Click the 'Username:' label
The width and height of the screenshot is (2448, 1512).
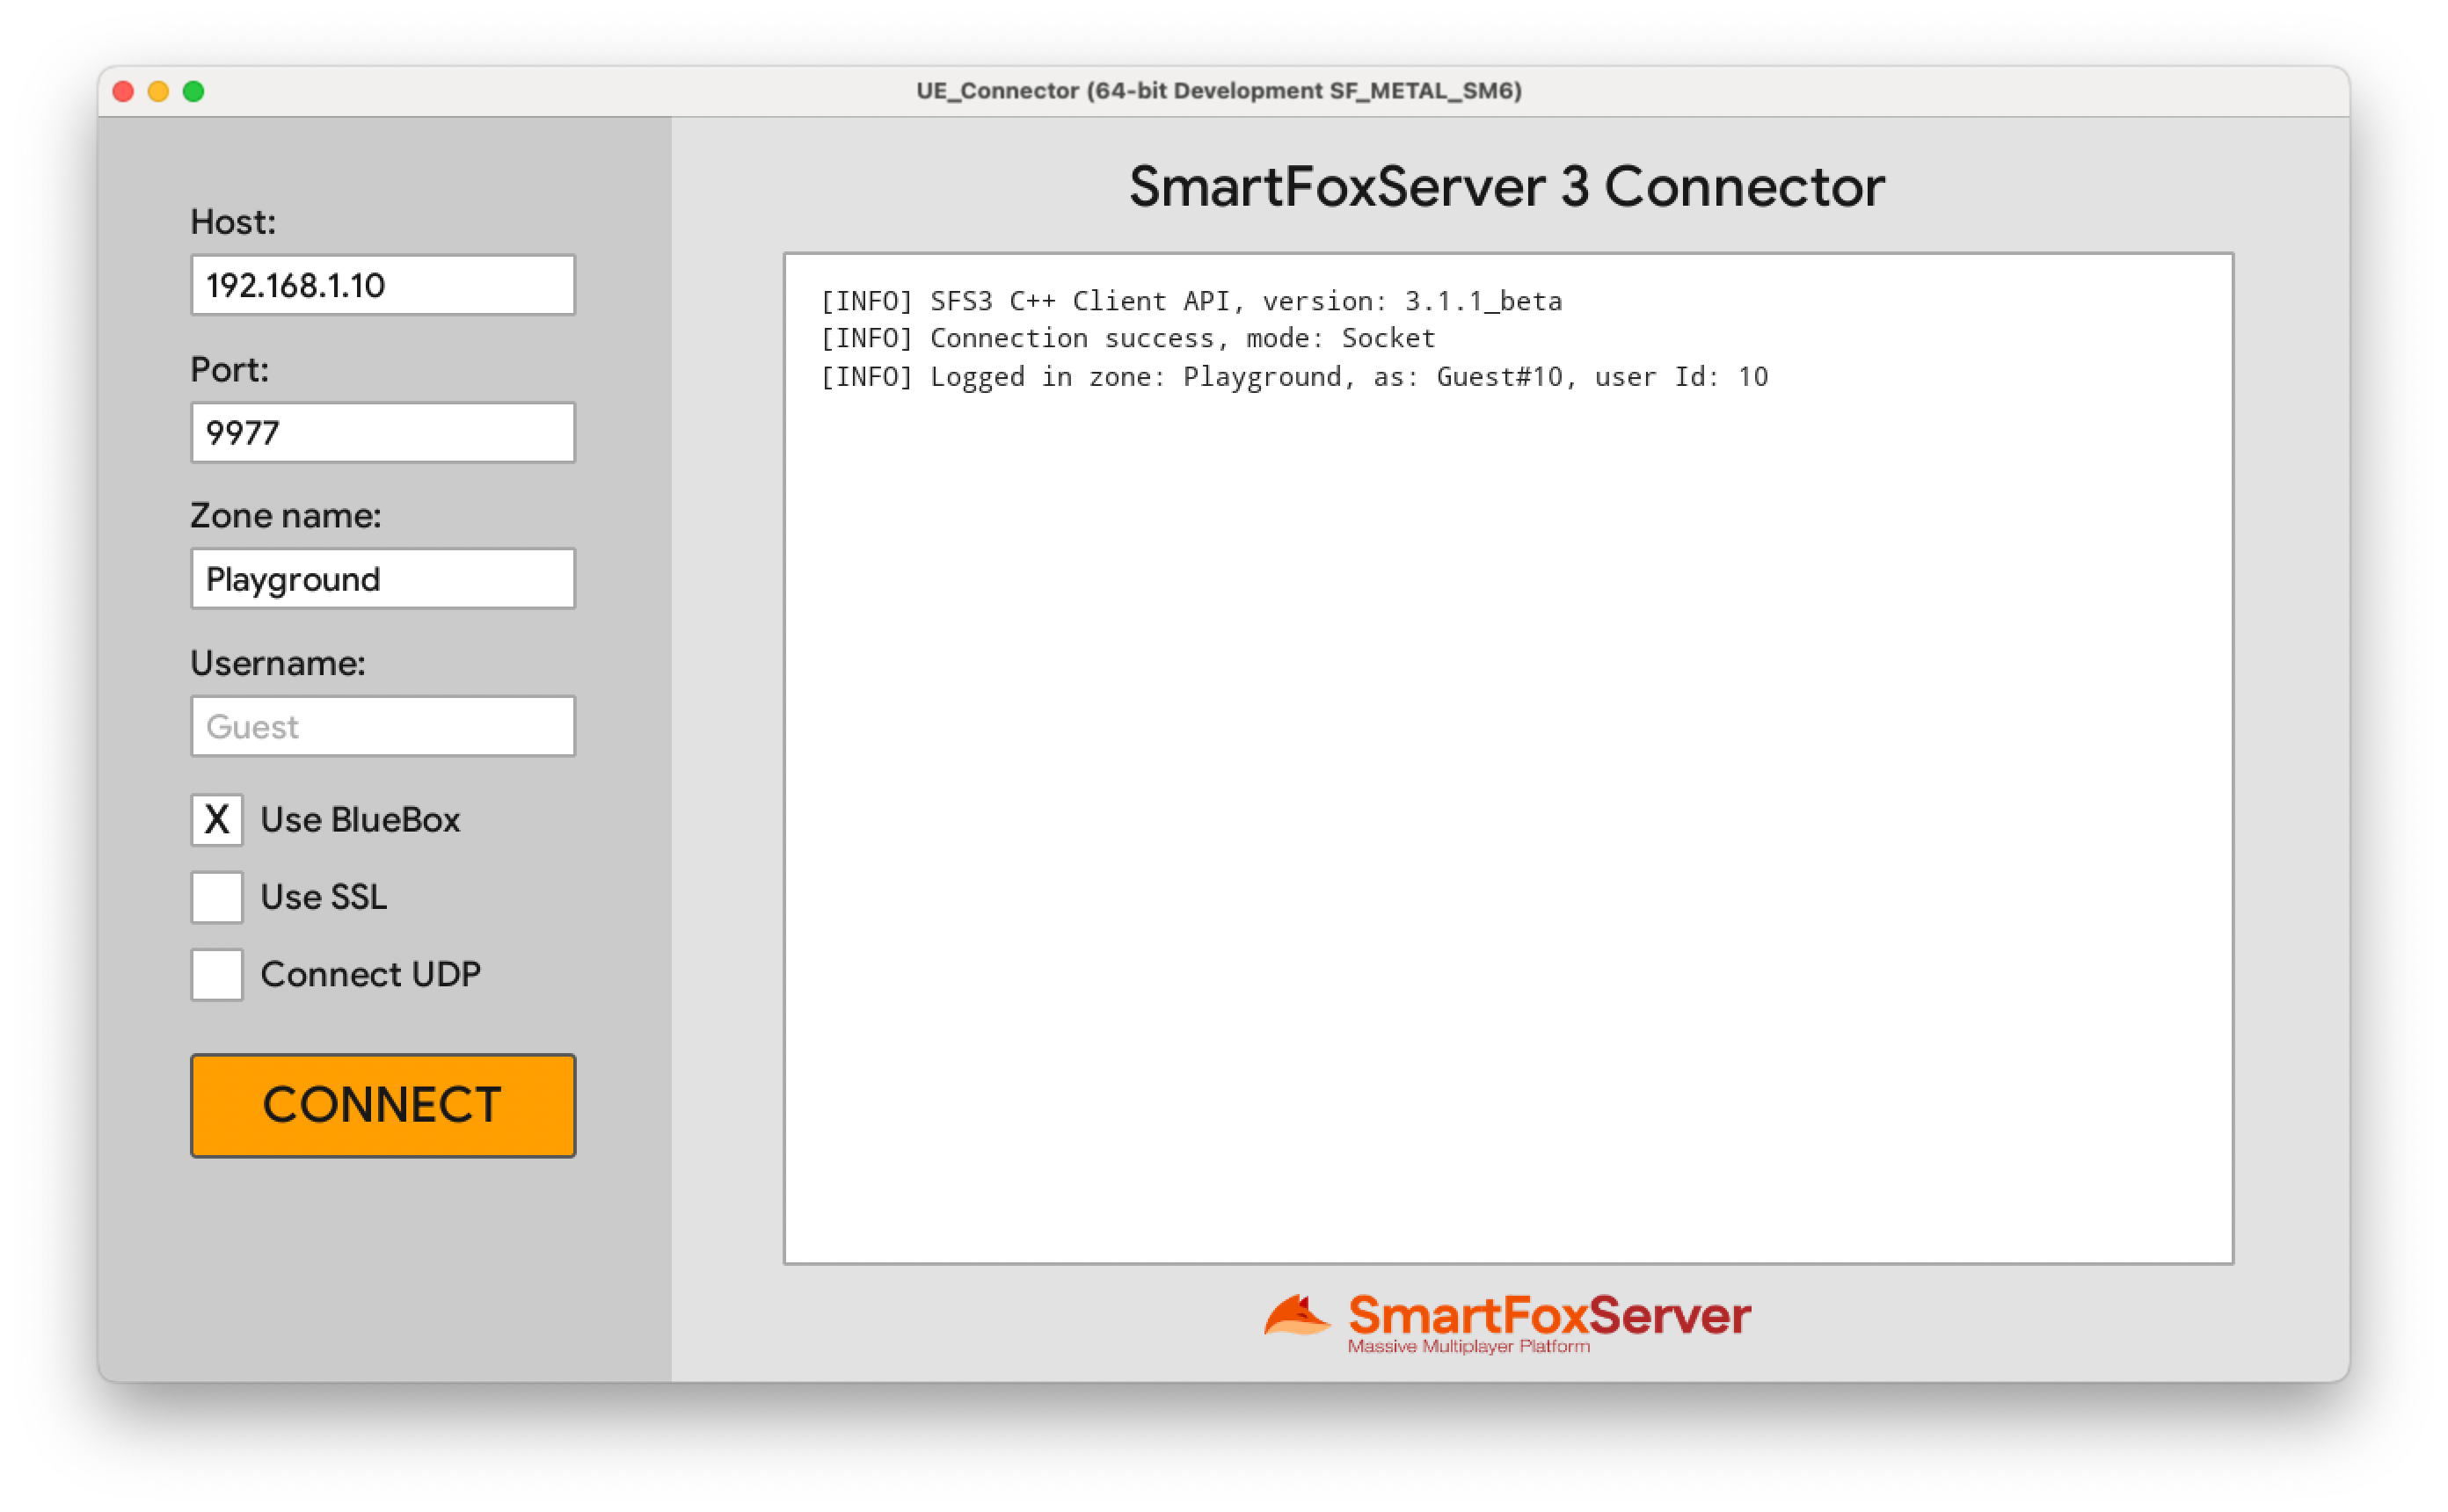[278, 663]
